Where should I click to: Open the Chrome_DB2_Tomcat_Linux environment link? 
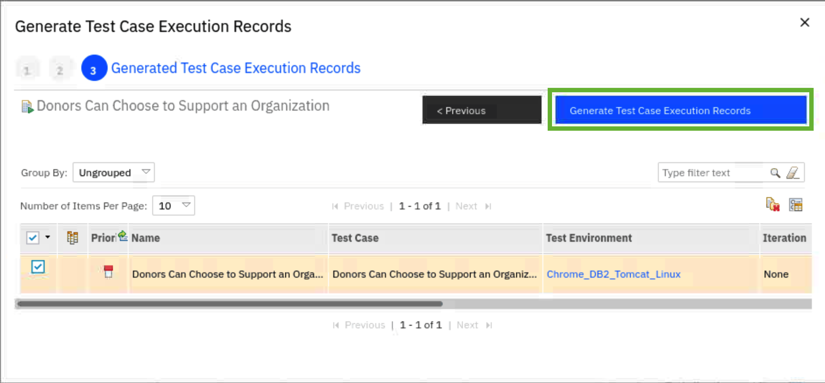[613, 274]
